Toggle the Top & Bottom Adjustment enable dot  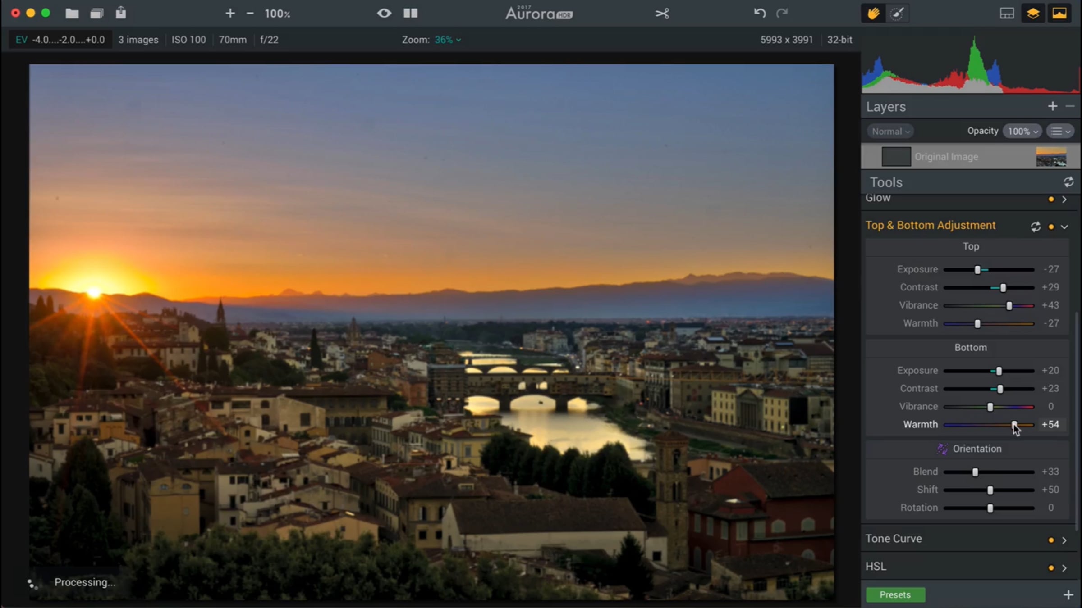pyautogui.click(x=1051, y=227)
